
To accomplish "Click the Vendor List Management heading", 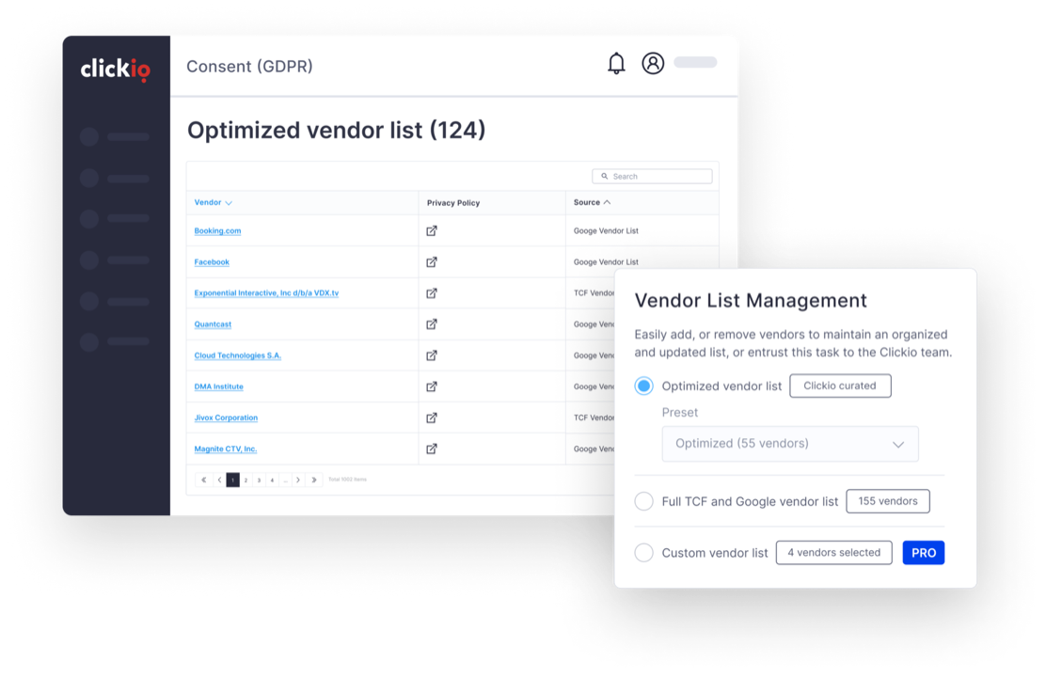I will [751, 300].
